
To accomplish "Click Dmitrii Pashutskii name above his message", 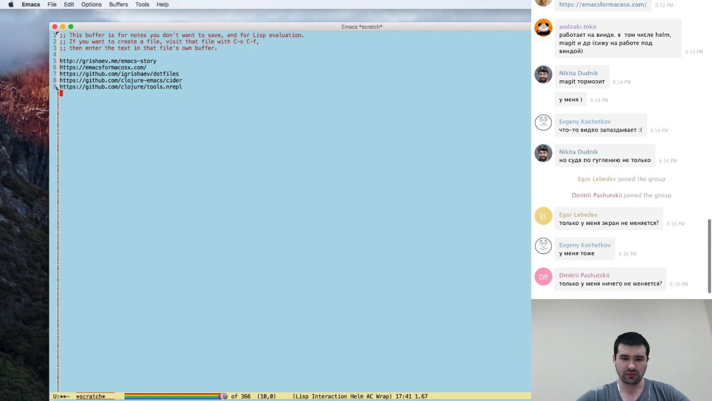I will tap(584, 276).
